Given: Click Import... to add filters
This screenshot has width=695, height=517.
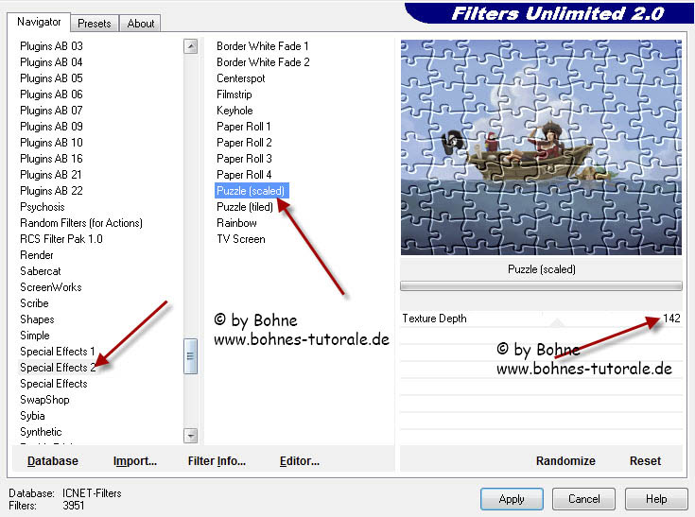Looking at the screenshot, I should pos(135,461).
